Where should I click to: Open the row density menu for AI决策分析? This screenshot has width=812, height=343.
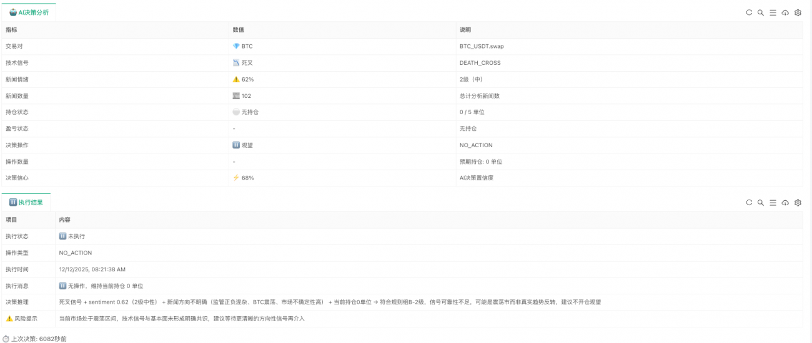tap(773, 12)
